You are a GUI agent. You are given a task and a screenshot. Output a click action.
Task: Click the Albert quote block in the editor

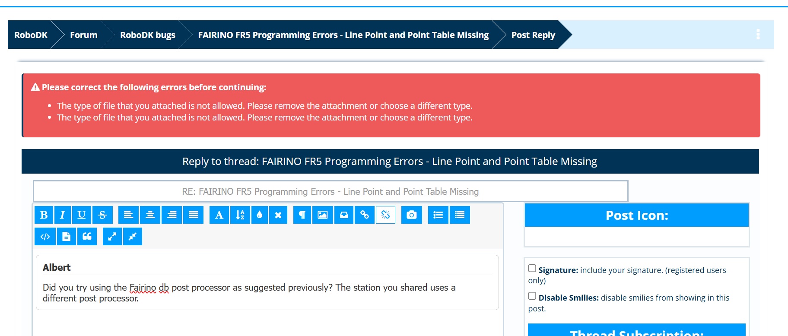[267, 282]
